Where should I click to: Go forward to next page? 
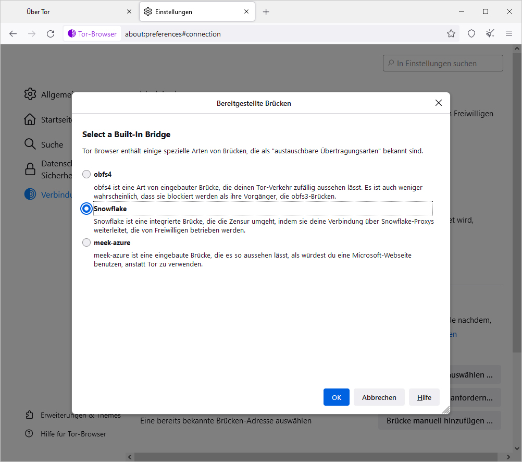tap(32, 34)
